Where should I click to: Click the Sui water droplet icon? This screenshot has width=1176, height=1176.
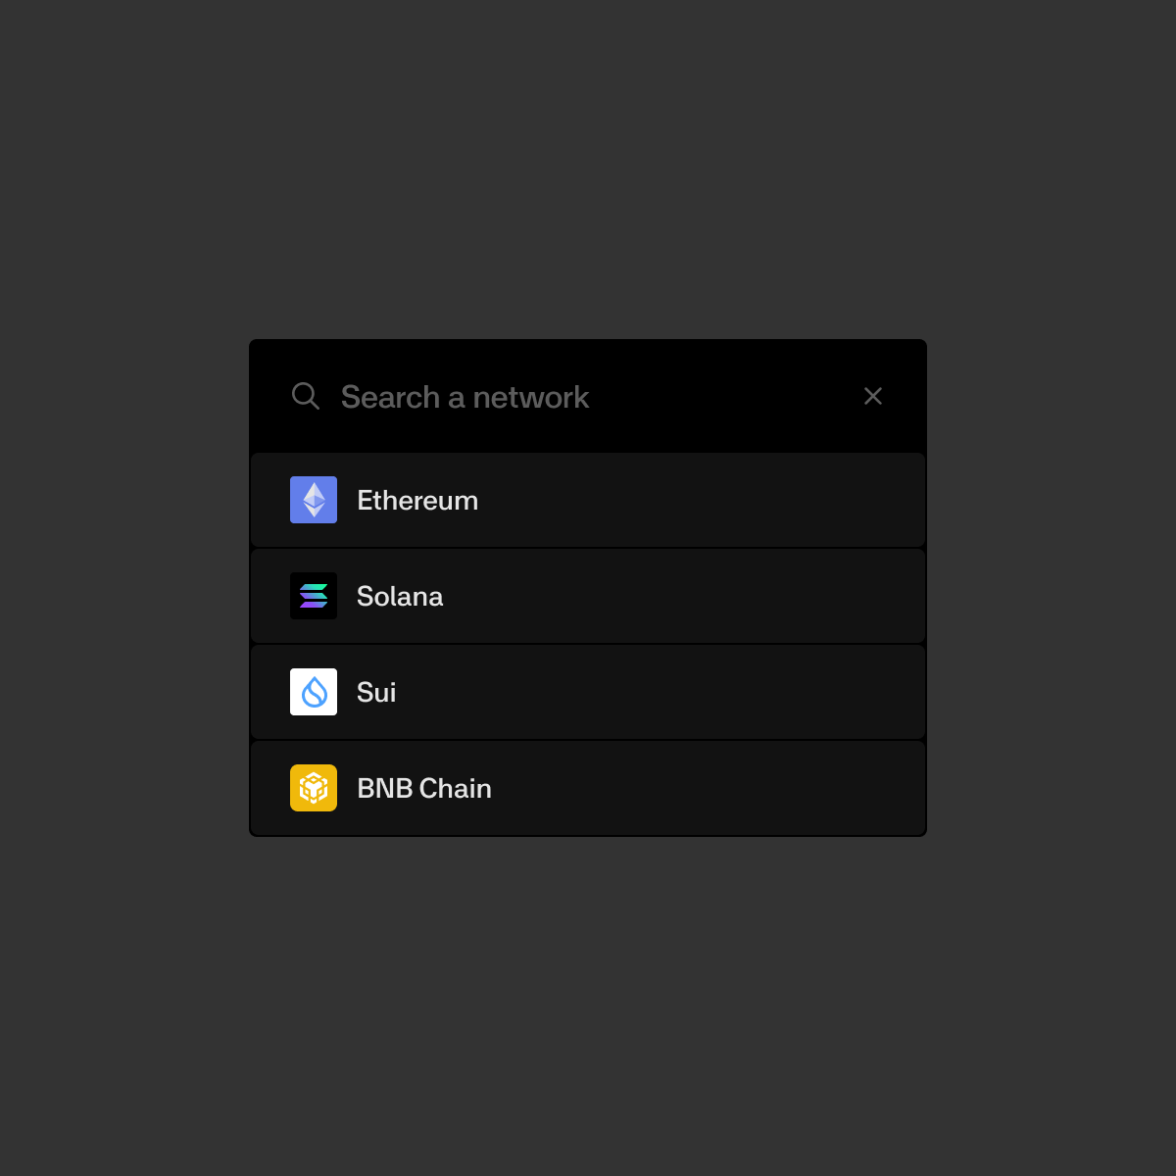314,692
